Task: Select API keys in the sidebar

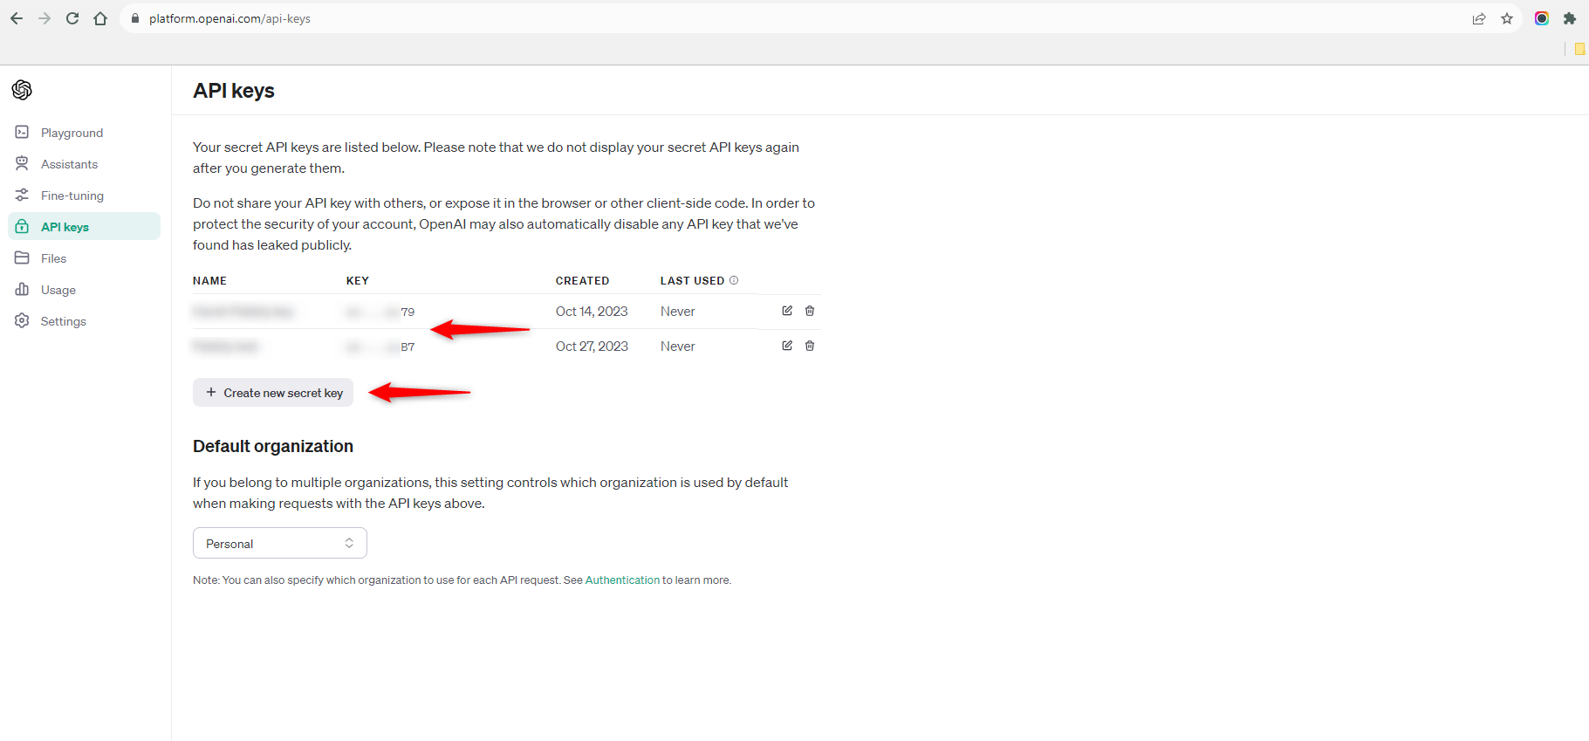Action: point(84,227)
